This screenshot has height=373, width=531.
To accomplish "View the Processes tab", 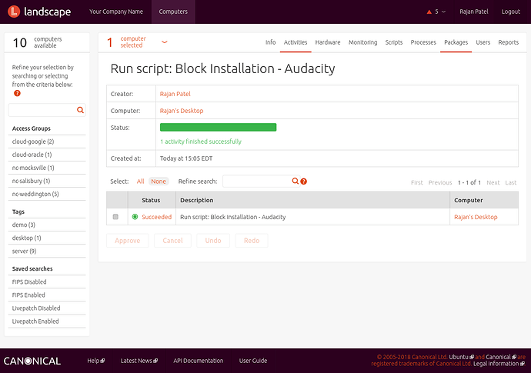I will point(423,42).
